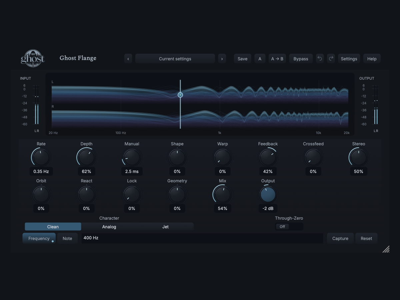Click the Crossfeed knob
The image size is (400, 300).
coord(313,157)
